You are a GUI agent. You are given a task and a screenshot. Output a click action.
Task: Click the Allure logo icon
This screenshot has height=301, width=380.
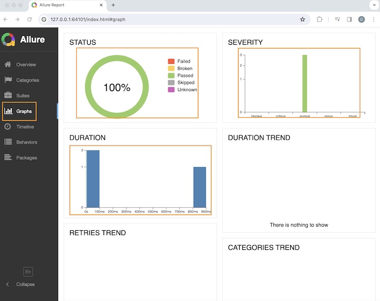point(8,40)
